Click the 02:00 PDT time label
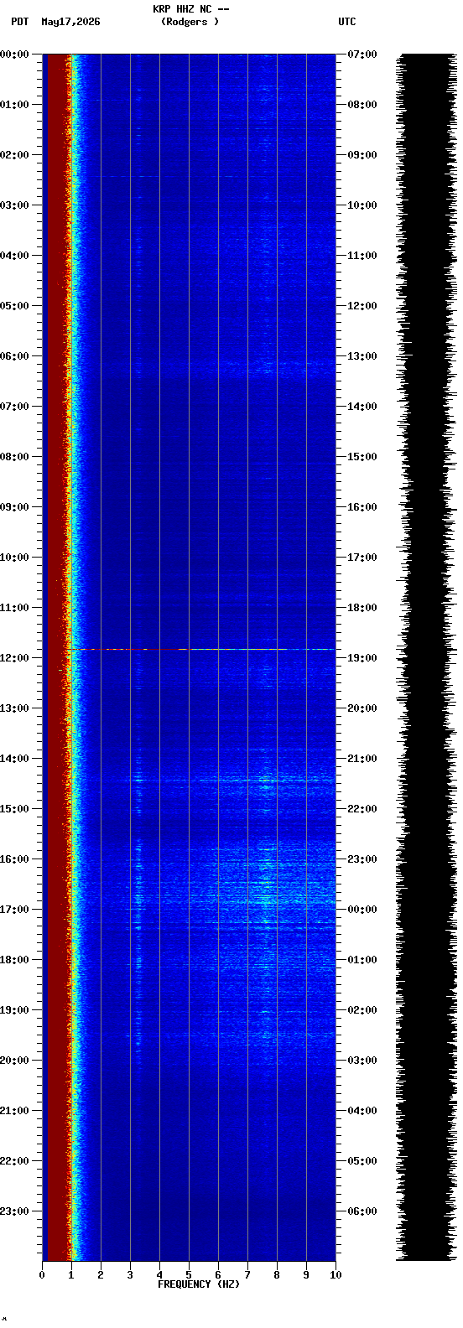Viewport: 463px width, 1328px height. pos(14,155)
